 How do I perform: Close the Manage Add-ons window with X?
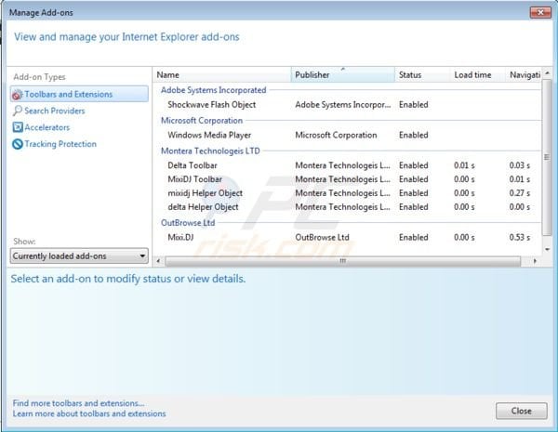[540, 12]
